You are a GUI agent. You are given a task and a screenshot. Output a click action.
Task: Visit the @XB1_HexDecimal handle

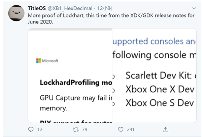pyautogui.click(x=70, y=8)
